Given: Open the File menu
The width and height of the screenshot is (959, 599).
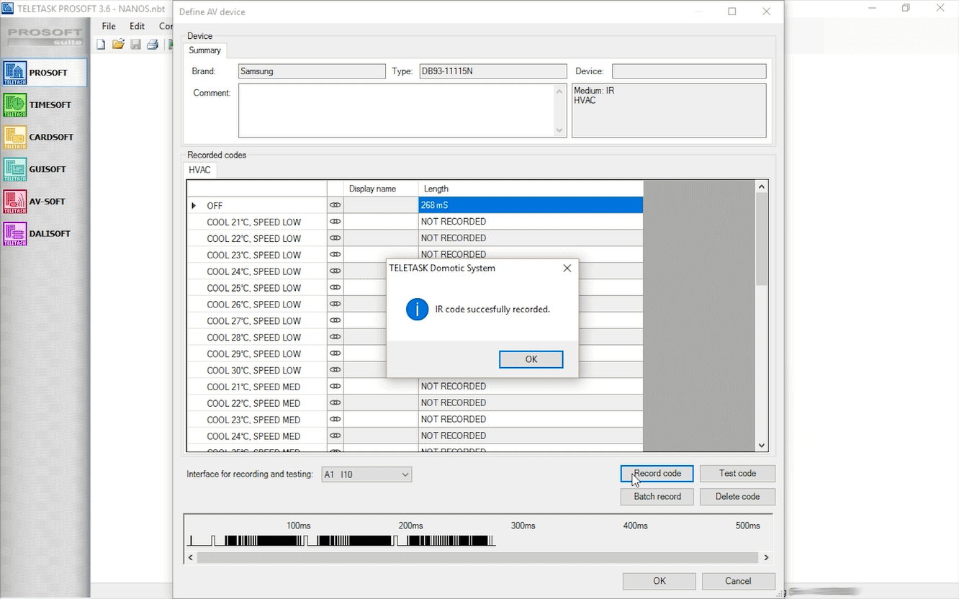Looking at the screenshot, I should [x=109, y=26].
